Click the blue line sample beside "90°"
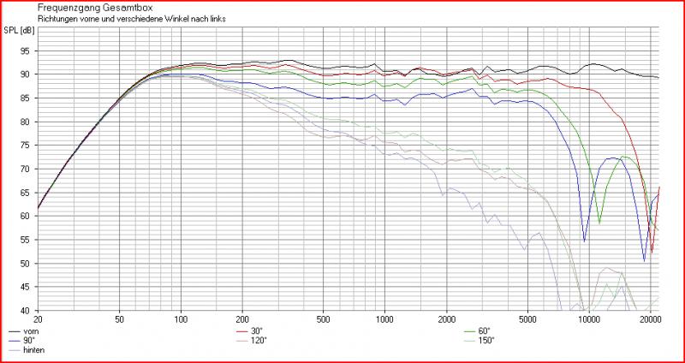 coord(14,341)
